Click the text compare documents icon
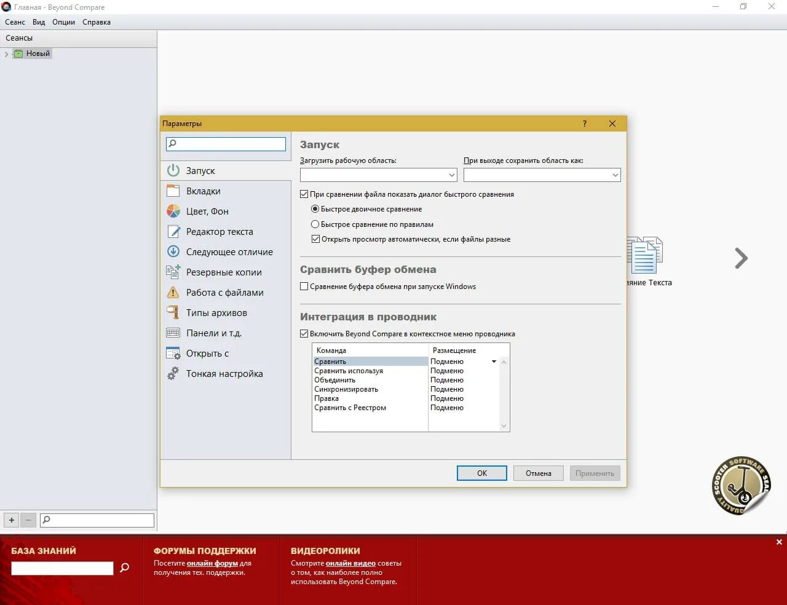787x605 pixels. click(644, 255)
